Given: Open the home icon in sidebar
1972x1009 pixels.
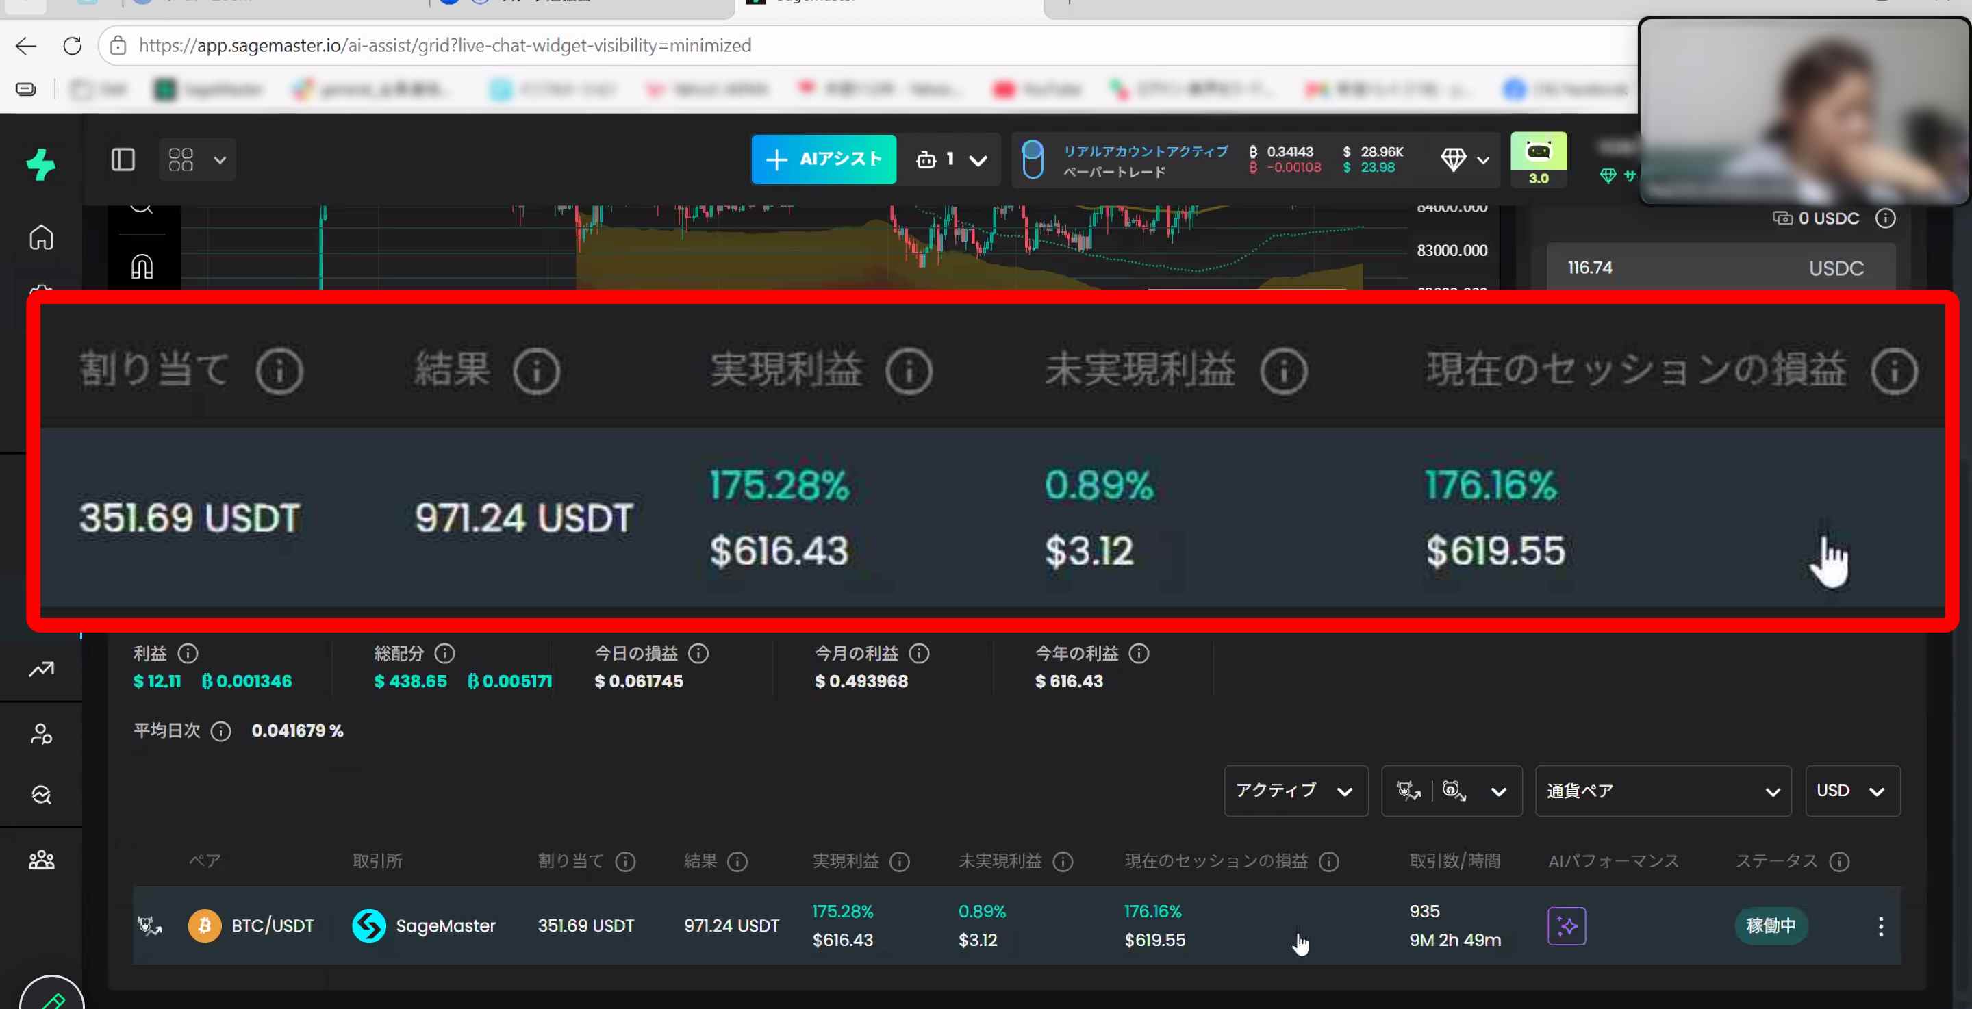Looking at the screenshot, I should point(41,238).
